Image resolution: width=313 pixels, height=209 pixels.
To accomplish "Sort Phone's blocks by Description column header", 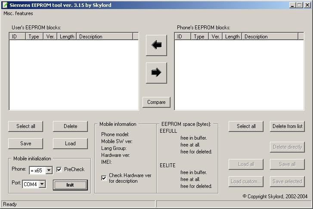I will click(270, 37).
